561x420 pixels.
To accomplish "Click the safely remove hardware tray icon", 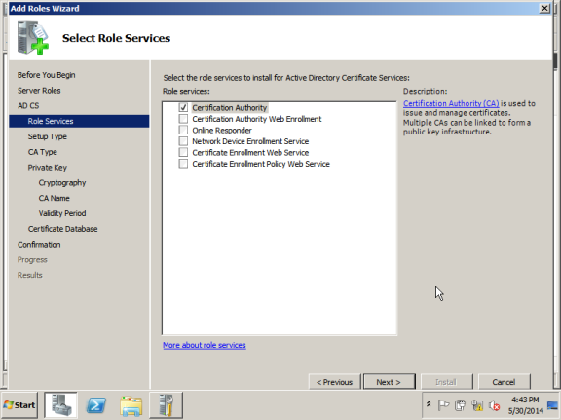I will [x=460, y=405].
